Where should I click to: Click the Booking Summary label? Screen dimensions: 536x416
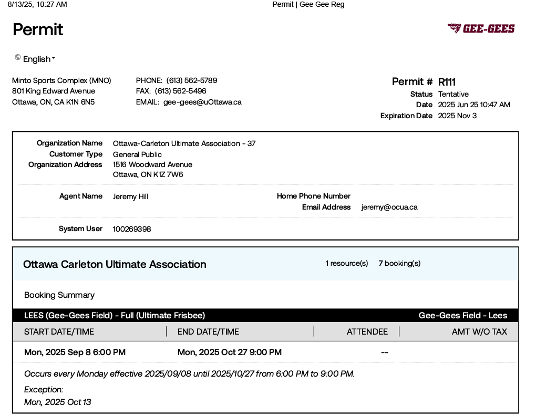pos(59,295)
